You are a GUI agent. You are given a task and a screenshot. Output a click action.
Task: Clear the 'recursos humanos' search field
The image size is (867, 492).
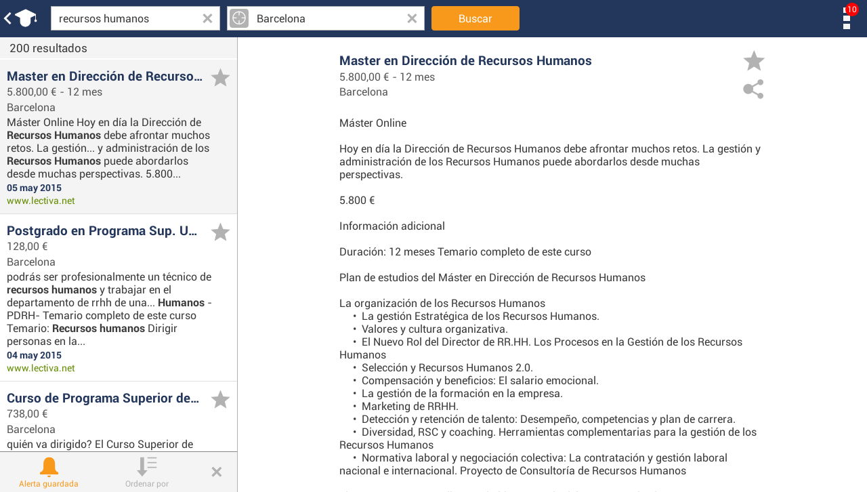click(207, 18)
